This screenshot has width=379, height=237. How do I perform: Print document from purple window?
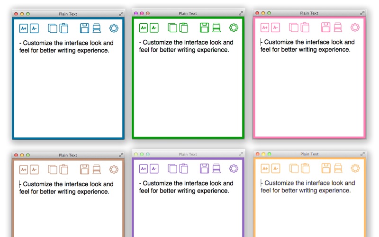tap(217, 168)
